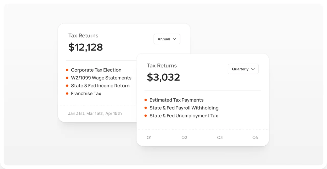Screen dimensions: 327x169
Task: Click the bullet next to W2/1099 Wage Statements
Action: [x=67, y=78]
